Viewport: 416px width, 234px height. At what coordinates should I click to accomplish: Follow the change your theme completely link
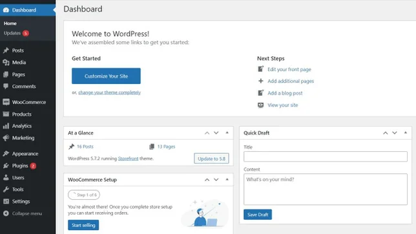110,92
